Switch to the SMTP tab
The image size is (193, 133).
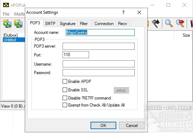[x=50, y=23]
